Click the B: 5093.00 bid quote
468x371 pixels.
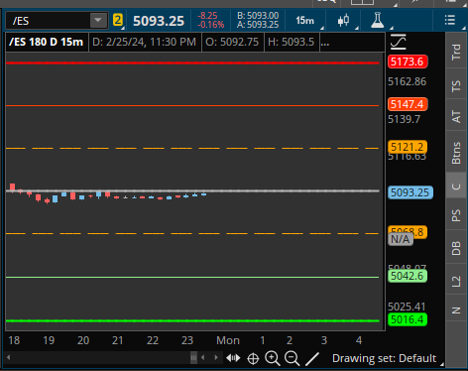point(258,16)
